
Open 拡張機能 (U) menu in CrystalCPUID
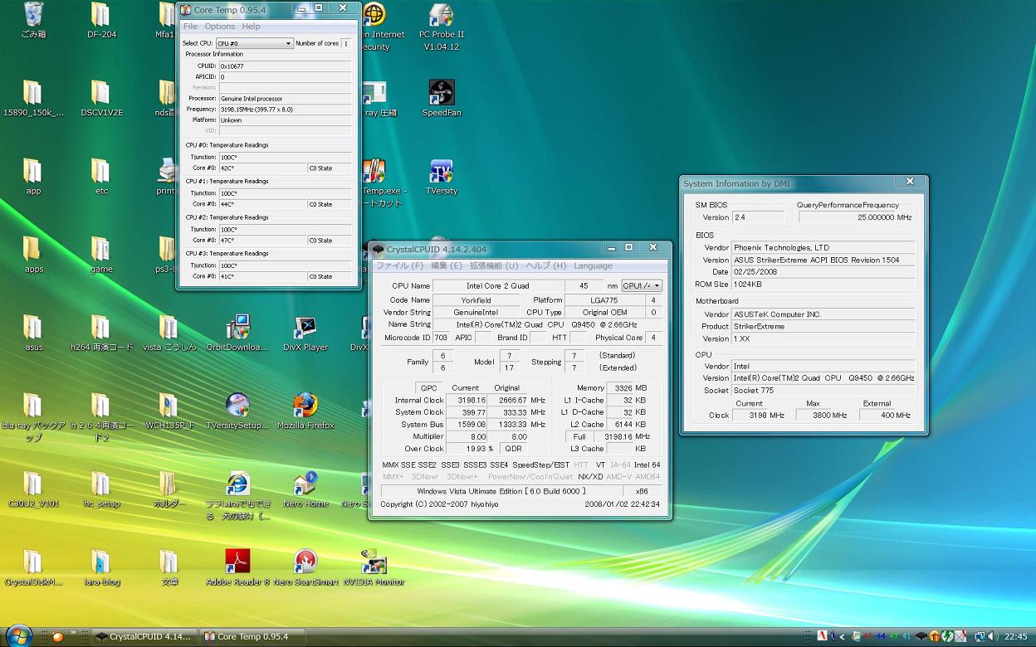click(x=493, y=265)
